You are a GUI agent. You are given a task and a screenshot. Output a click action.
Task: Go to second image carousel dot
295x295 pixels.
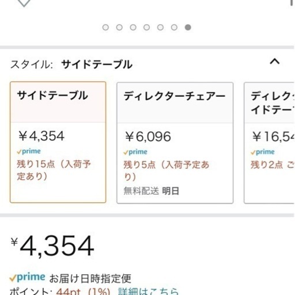pyautogui.click(x=119, y=28)
